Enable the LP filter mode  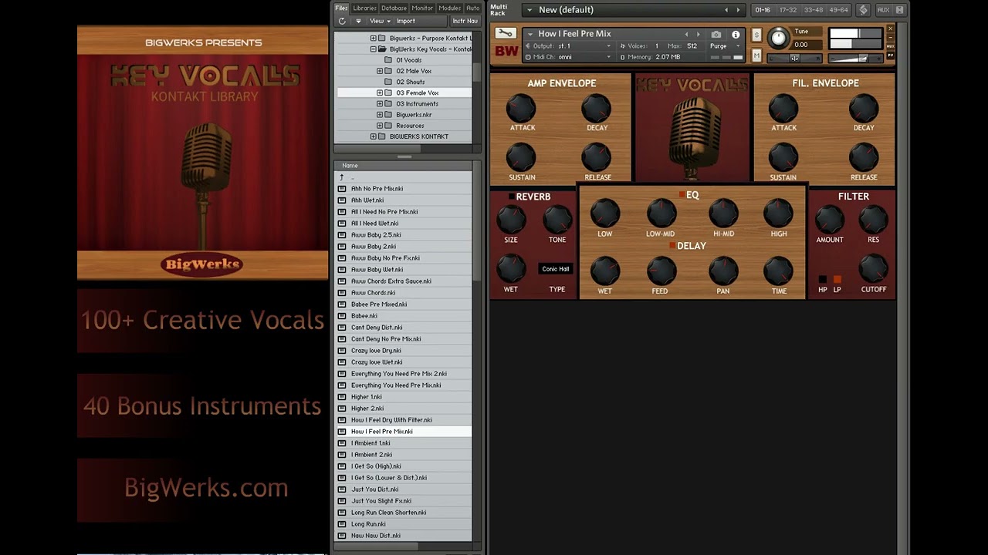coord(837,280)
